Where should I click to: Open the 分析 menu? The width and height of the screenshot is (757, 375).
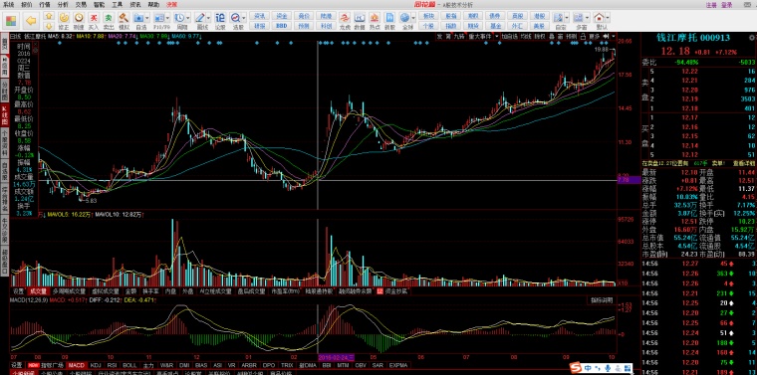pyautogui.click(x=63, y=4)
